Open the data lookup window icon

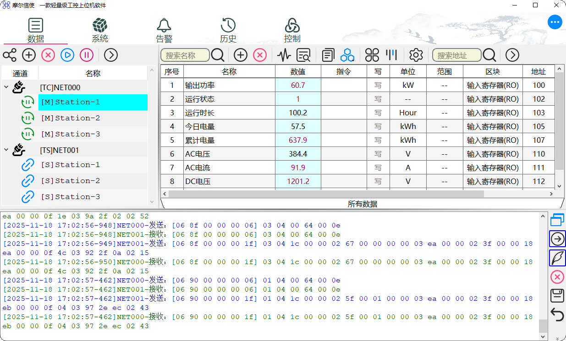click(303, 55)
